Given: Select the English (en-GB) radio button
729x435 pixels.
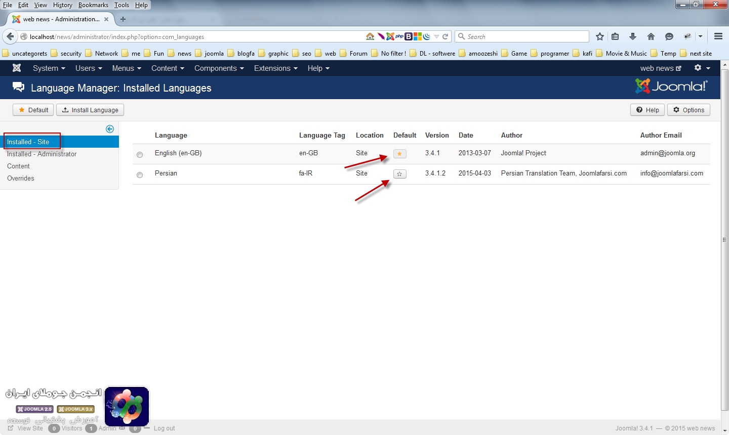Looking at the screenshot, I should (140, 155).
